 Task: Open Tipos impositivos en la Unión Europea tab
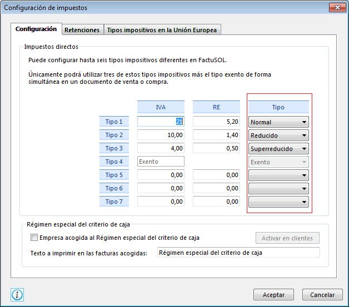coord(162,30)
